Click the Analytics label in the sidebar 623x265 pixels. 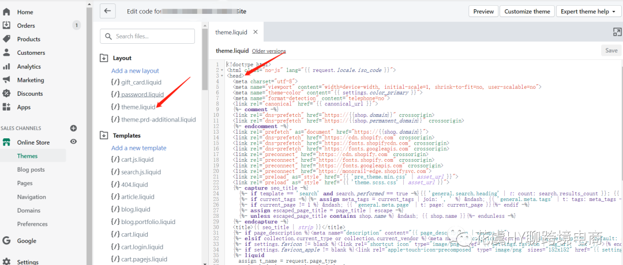click(29, 66)
